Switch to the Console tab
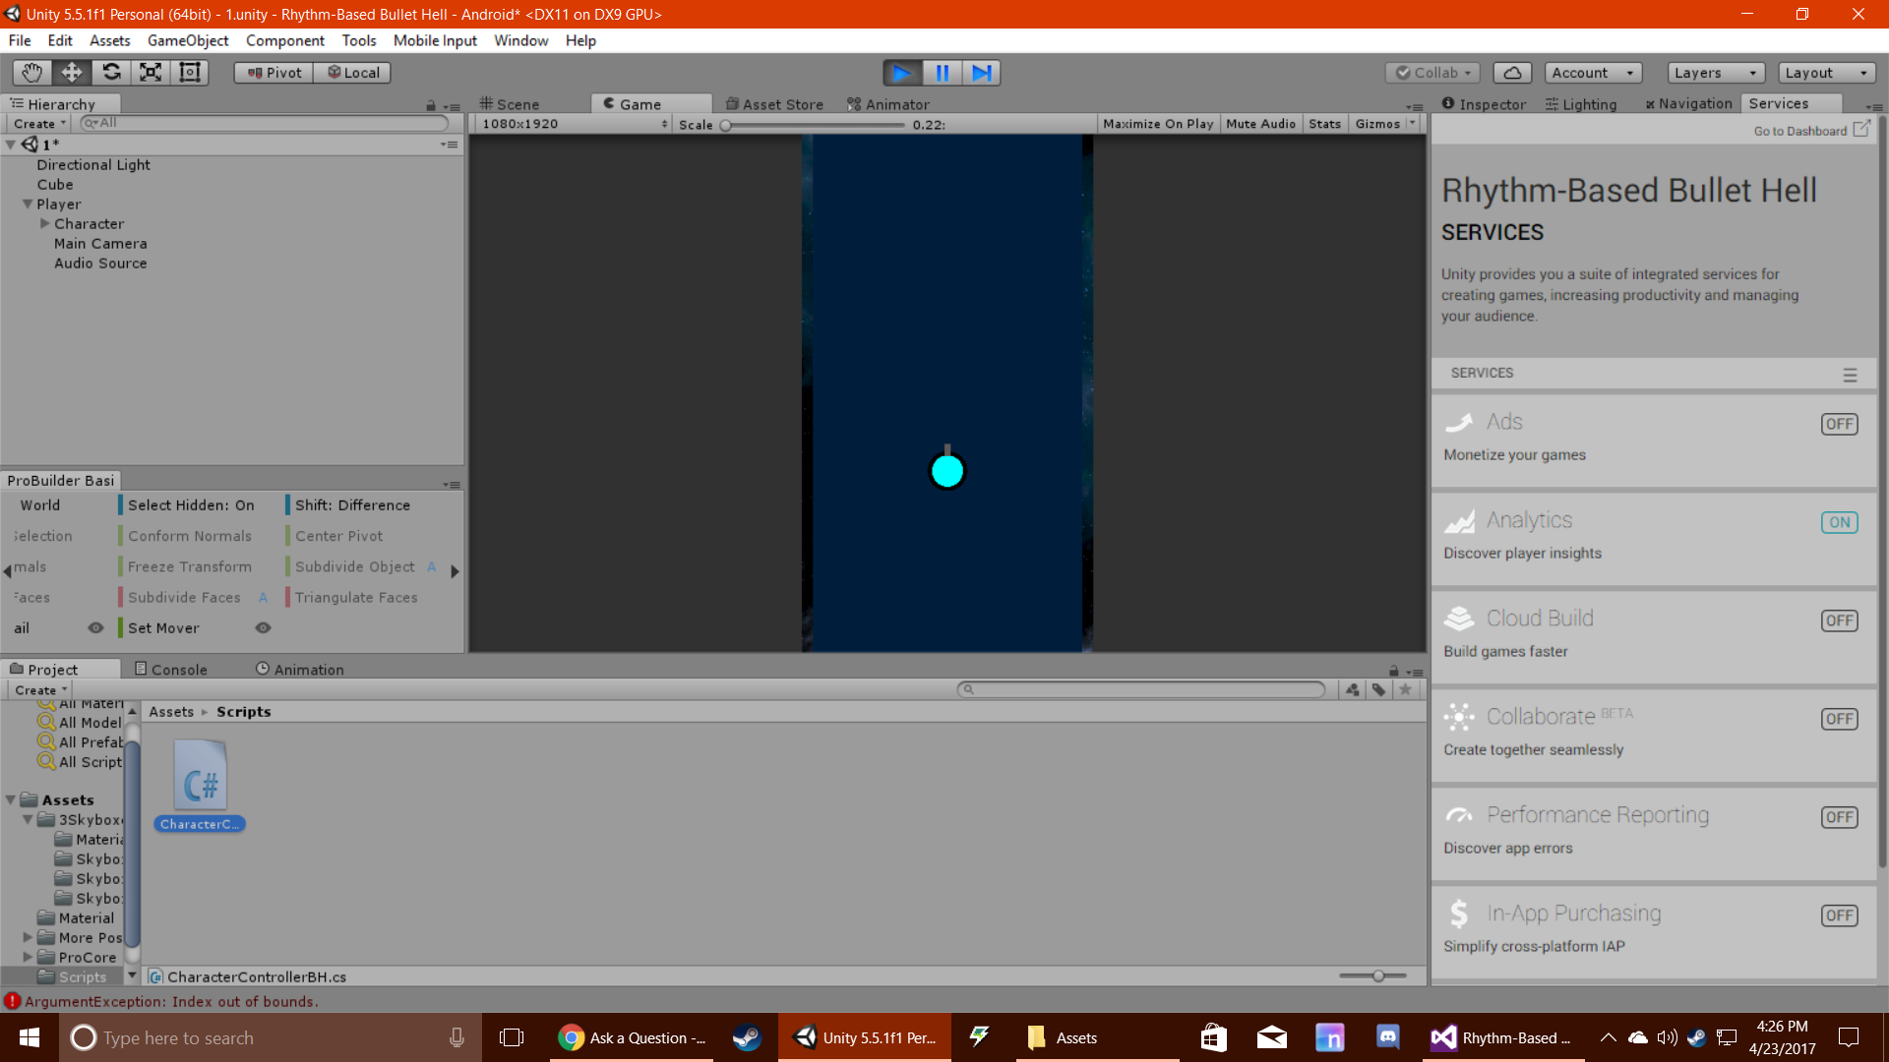This screenshot has height=1062, width=1889. click(171, 670)
